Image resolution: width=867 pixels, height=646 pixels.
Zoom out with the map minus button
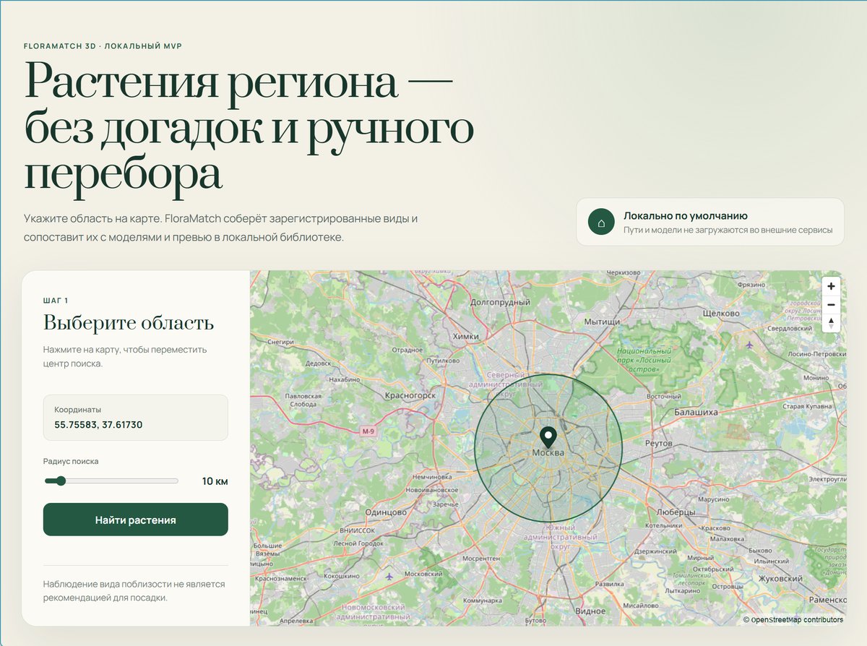click(831, 304)
